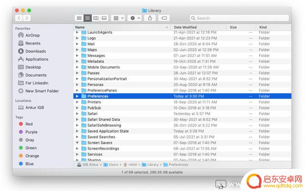This screenshot has width=305, height=191.
Task: Select the Green tag in sidebar
Action: 28,148
